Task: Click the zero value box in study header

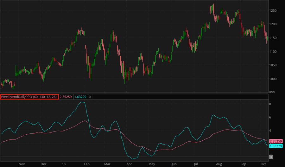Action: pyautogui.click(x=90, y=97)
